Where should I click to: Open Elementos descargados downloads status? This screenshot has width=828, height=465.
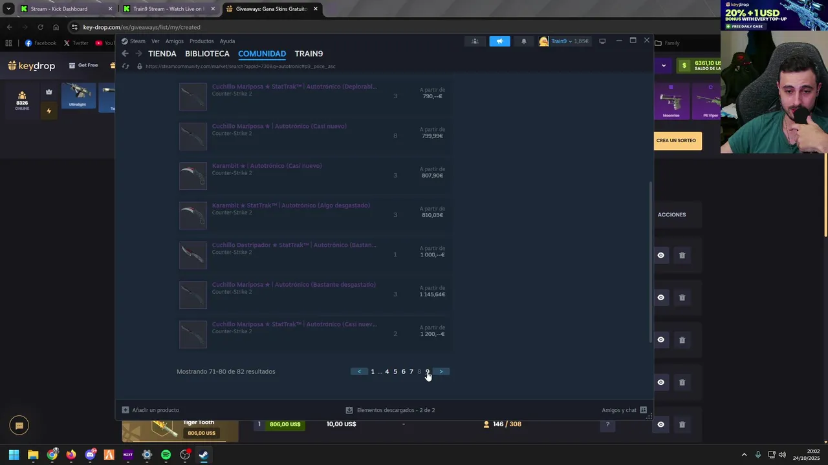pyautogui.click(x=390, y=410)
